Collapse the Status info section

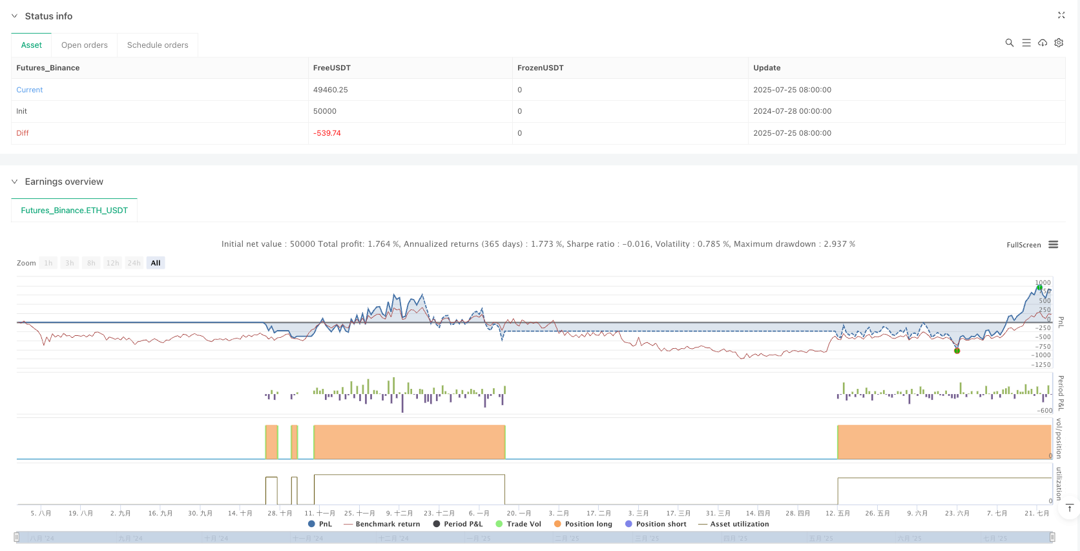tap(14, 16)
